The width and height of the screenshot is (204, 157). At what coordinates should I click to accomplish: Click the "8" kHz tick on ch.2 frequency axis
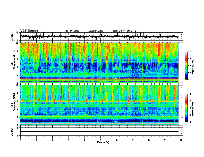point(18,93)
